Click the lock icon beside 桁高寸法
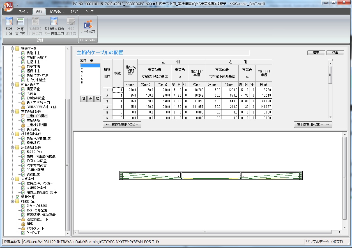The width and height of the screenshot is (352, 248). click(x=23, y=66)
